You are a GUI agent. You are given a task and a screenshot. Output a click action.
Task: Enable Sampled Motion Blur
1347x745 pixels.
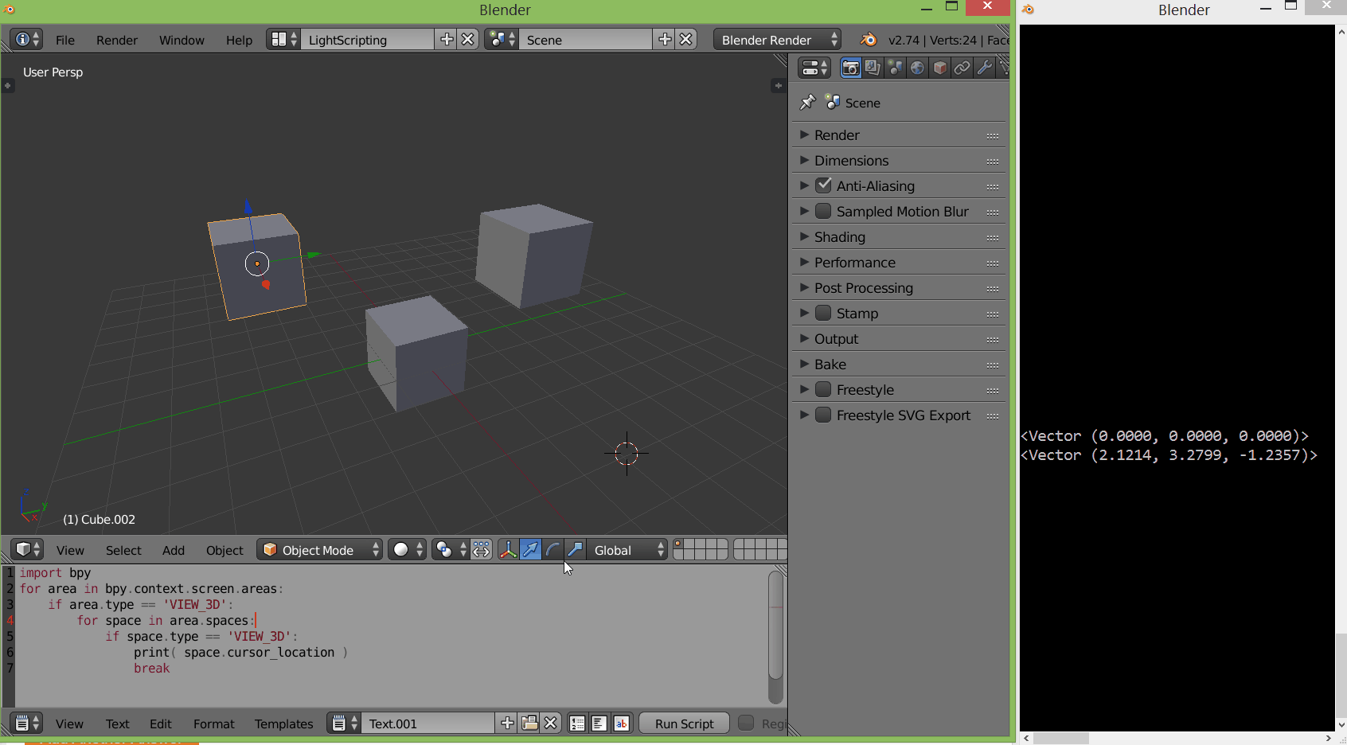pyautogui.click(x=824, y=211)
